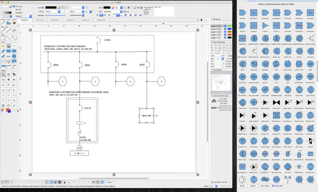Pick the Inverter shape from the library
This screenshot has width=318, height=192.
265,26
